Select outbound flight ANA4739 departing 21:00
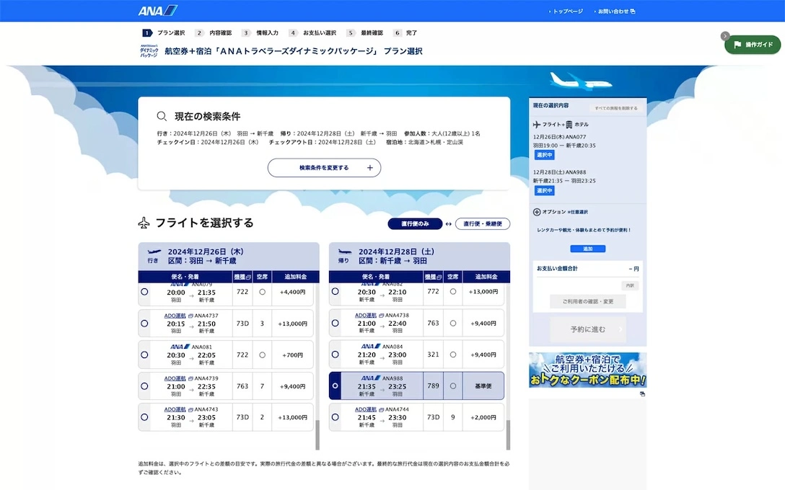Viewport: 785px width, 490px height. pos(145,386)
